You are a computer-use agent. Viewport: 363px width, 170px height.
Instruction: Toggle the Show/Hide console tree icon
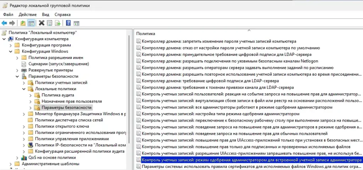coord(31,23)
